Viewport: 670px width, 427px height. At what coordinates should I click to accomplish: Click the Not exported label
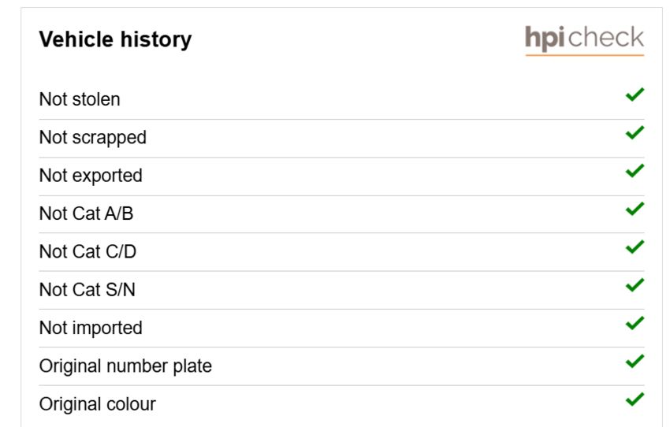coord(91,176)
